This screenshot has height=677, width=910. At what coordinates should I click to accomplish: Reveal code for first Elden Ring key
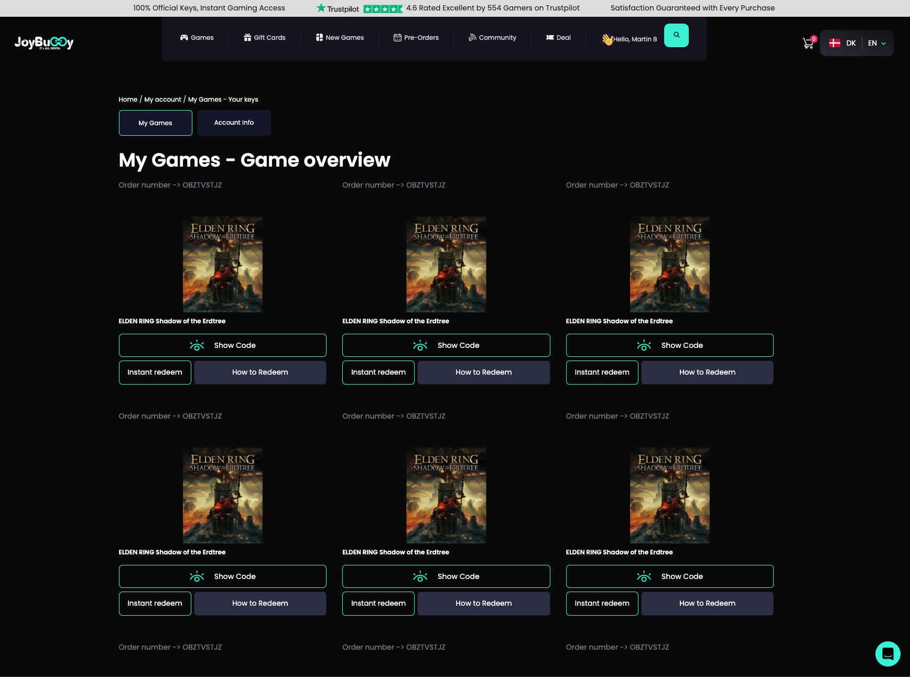(222, 345)
